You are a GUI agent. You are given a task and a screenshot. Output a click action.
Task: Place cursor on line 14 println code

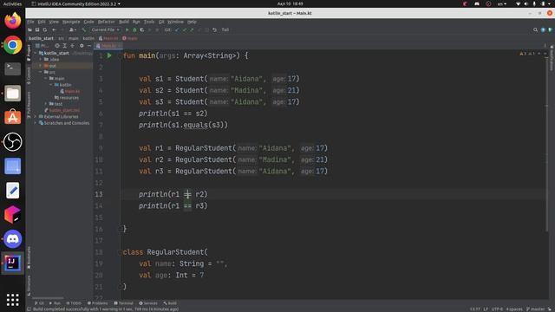[173, 206]
